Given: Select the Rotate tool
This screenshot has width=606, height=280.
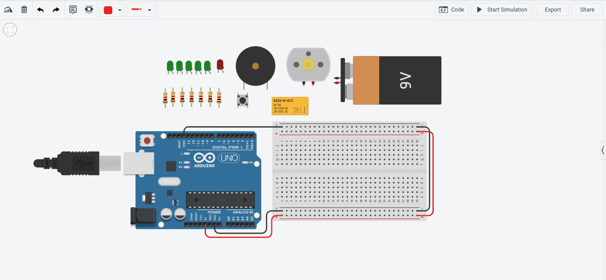Looking at the screenshot, I should (x=8, y=9).
